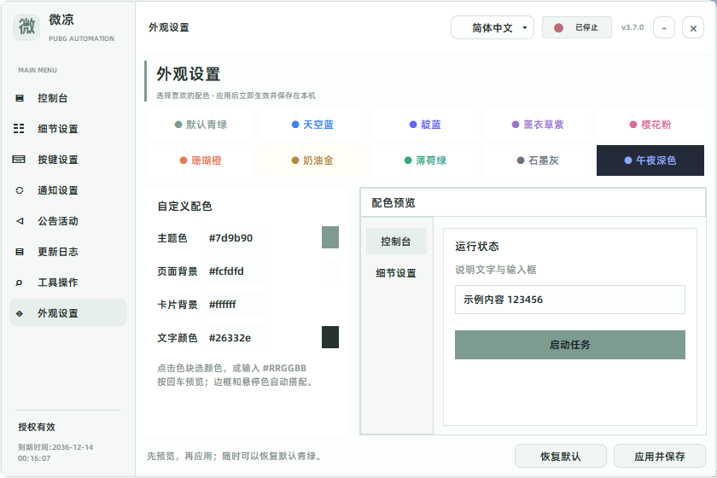The image size is (717, 478).
Task: Select the 细节设置 tab in preview
Action: tap(396, 273)
